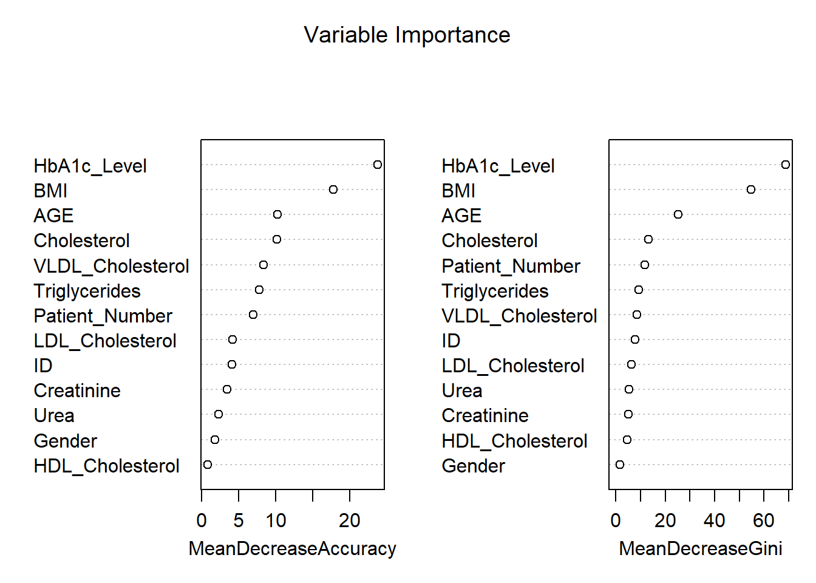Click the 20 tick label on MeanDecreaseAccuracy axis
The width and height of the screenshot is (816, 583).
point(350,520)
